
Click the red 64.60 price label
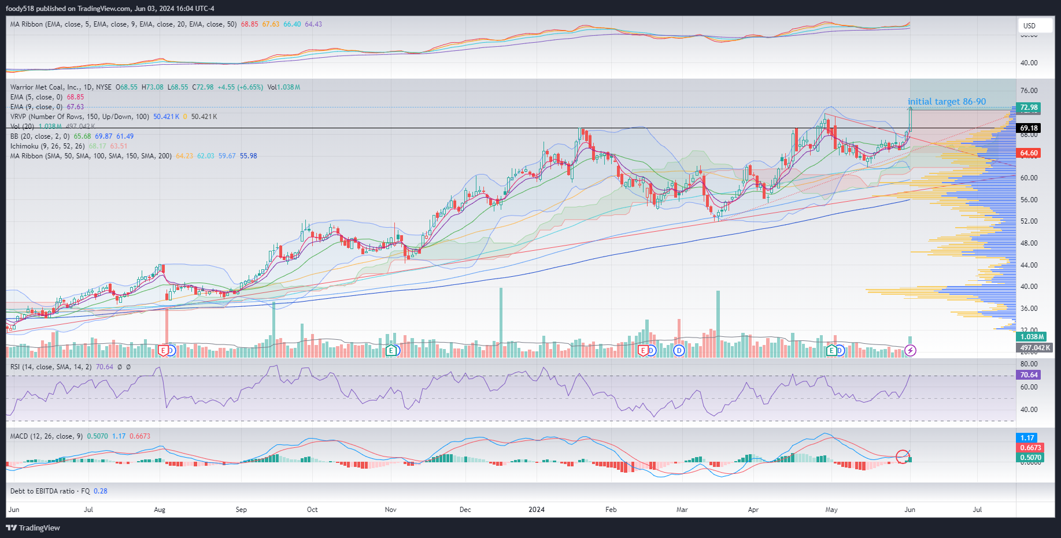(1029, 153)
